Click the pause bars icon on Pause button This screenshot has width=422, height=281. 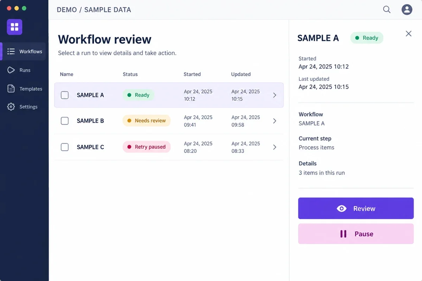pos(343,234)
